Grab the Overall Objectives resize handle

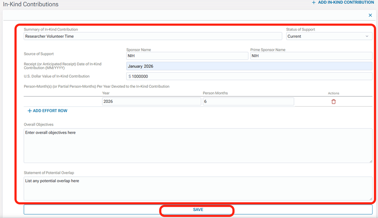point(370,161)
